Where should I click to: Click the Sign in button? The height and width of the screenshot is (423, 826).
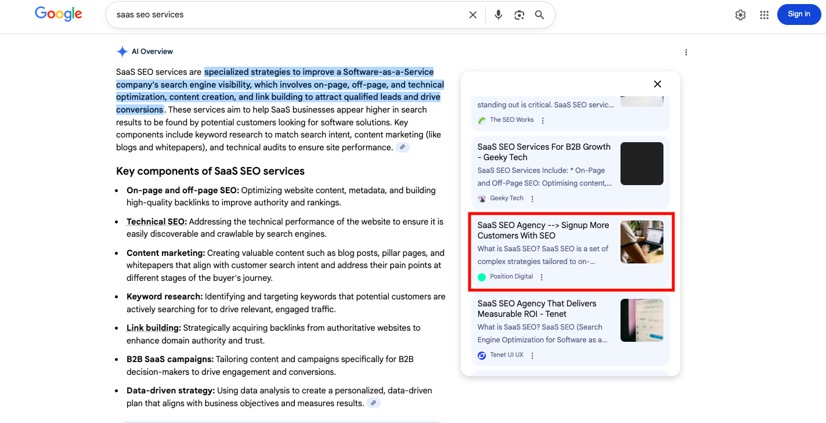coord(799,14)
